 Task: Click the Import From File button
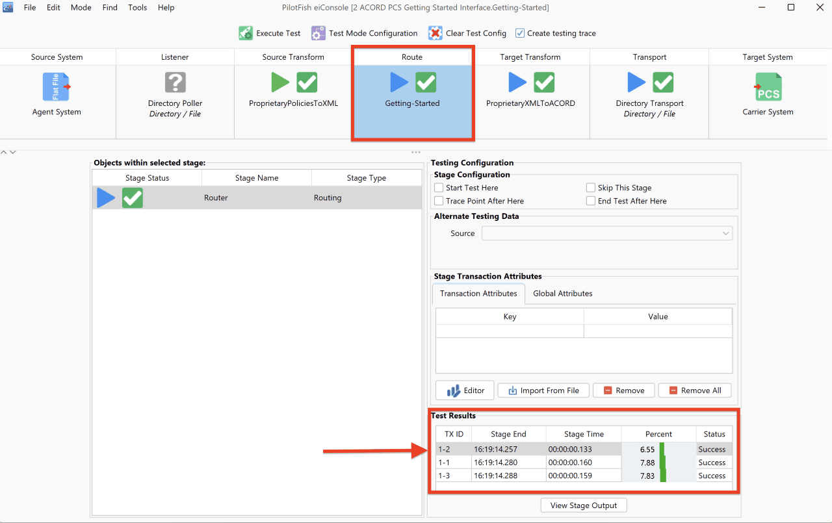(543, 390)
